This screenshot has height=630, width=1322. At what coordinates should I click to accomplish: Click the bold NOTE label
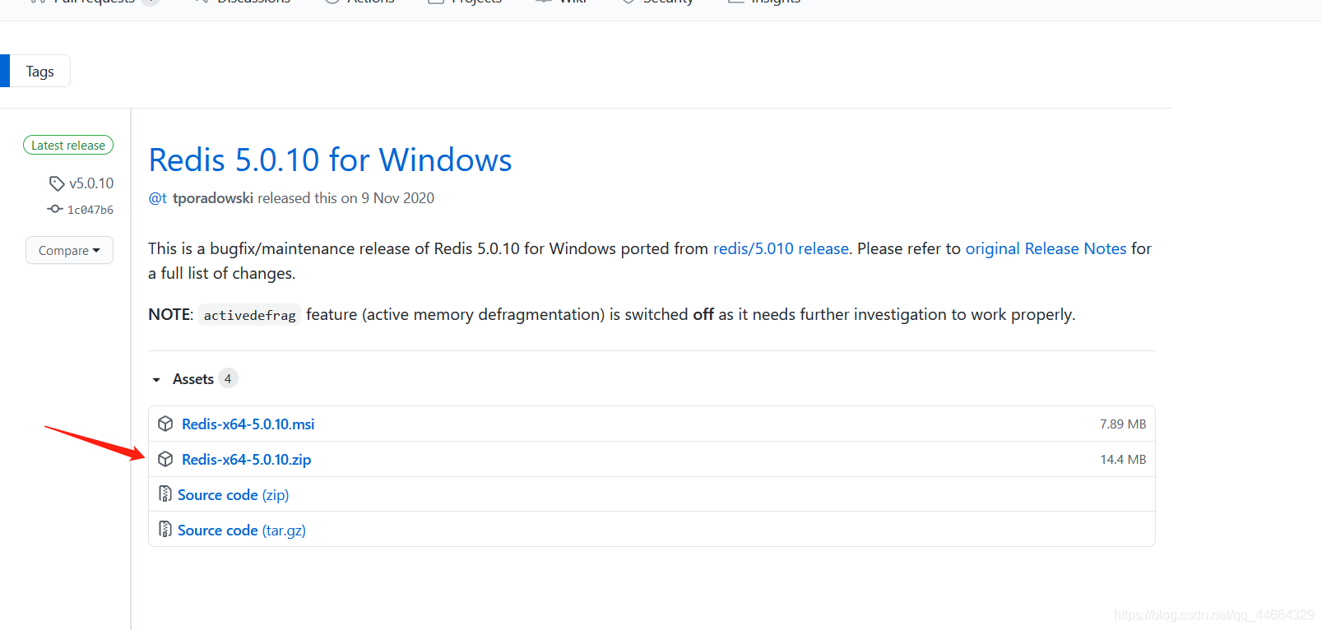[169, 314]
